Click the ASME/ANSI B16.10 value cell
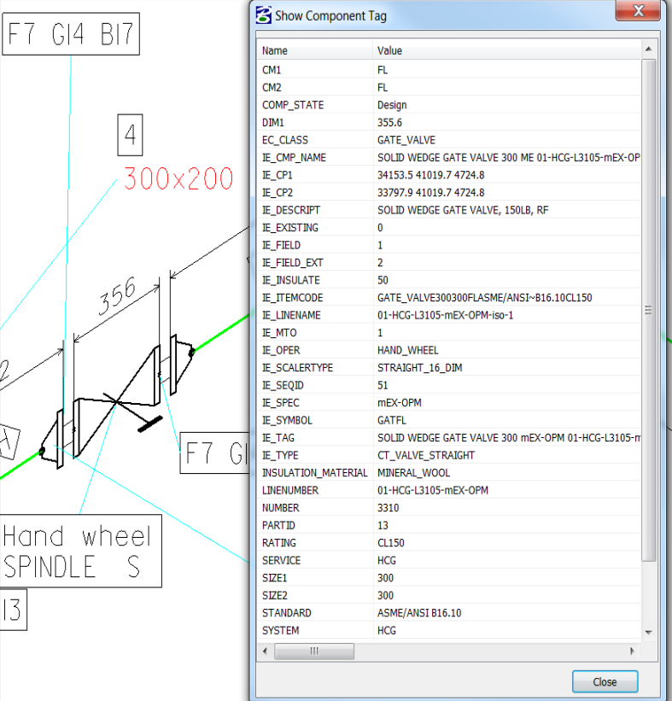 [419, 613]
